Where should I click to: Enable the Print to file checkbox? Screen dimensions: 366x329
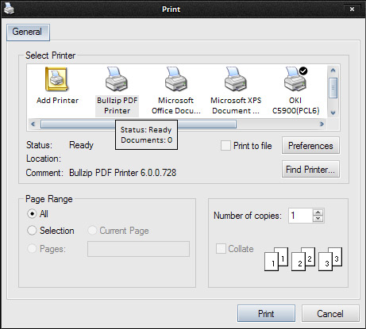click(x=225, y=146)
